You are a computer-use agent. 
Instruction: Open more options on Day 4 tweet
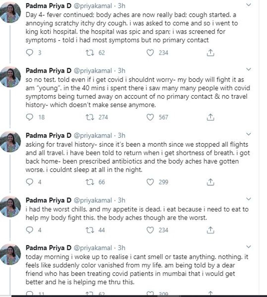[248, 5]
